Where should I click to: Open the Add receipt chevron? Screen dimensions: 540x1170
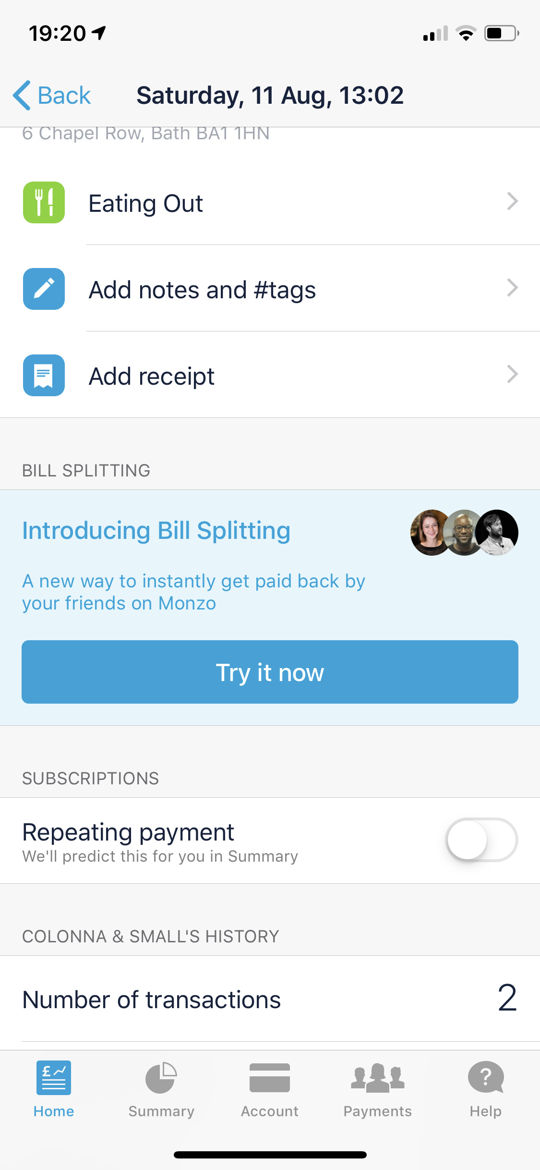[513, 375]
